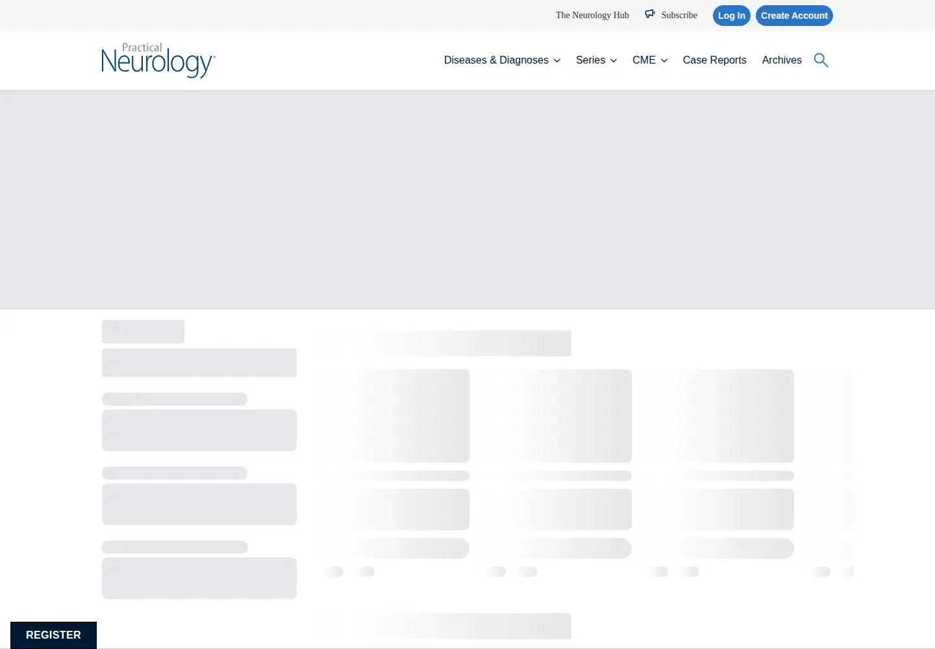Go to Practical Neurology logo homepage
Viewport: 935px width, 649px height.
(158, 60)
